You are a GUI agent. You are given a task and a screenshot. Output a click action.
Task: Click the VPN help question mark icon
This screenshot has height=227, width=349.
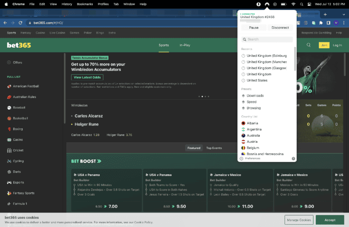(x=293, y=158)
